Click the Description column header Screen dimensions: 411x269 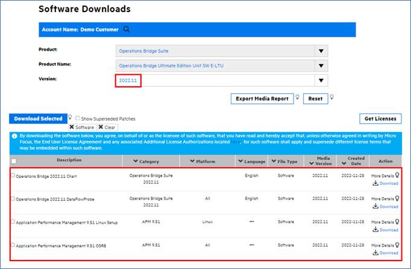(x=69, y=160)
